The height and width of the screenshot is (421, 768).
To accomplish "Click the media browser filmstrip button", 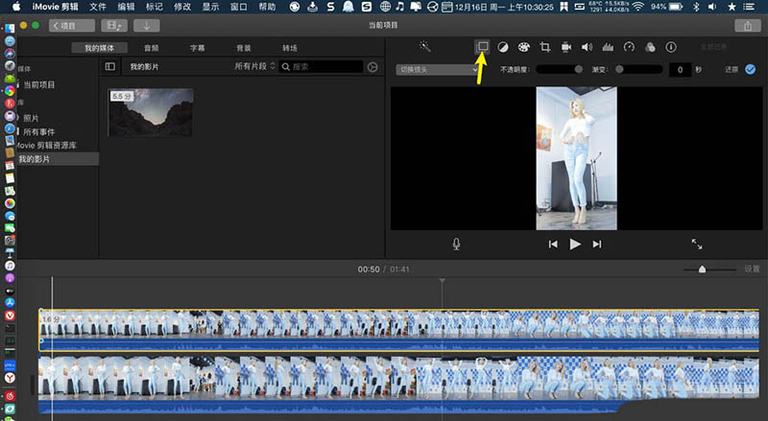I will click(114, 26).
